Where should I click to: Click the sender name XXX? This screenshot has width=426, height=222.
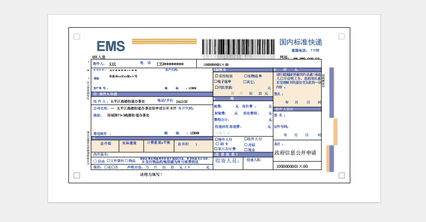[x=113, y=64]
